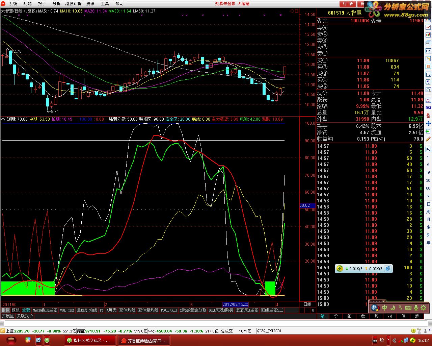The width and height of the screenshot is (432, 346).
Task: Click the date marker 2012/03/13 on timeline
Action: (235, 304)
